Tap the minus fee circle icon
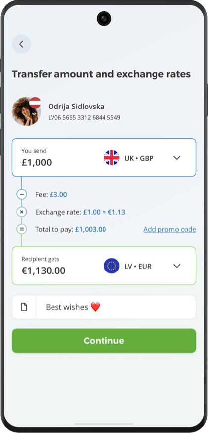This screenshot has width=208, height=433. coord(22,194)
